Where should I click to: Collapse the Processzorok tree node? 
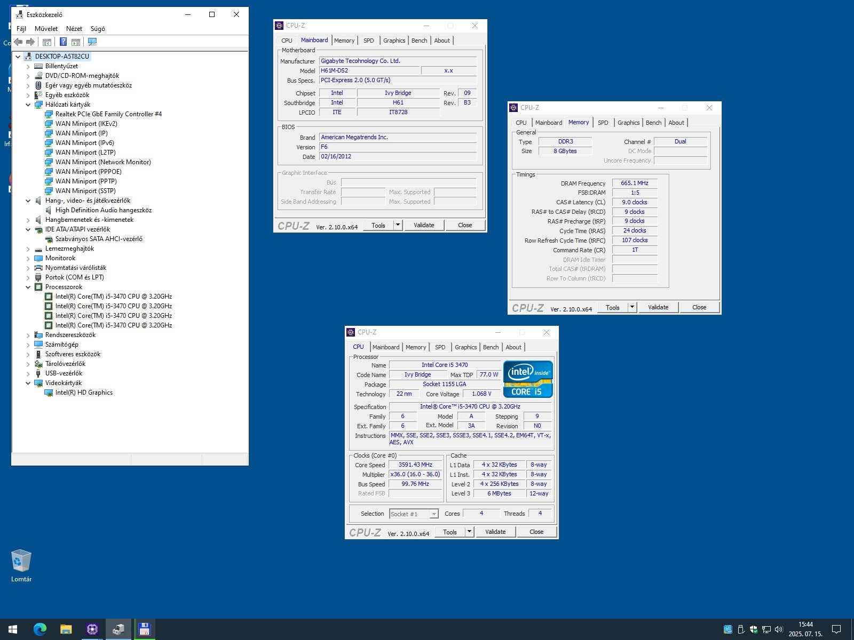coord(28,287)
